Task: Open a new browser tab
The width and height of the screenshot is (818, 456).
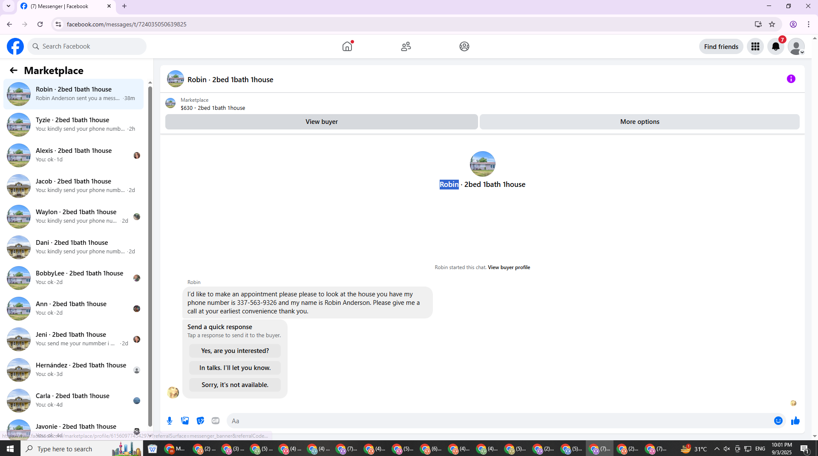Action: click(x=124, y=6)
